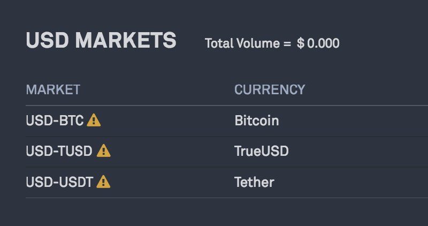
Task: Click the USD-USDT warning triangle icon
Action: point(104,182)
